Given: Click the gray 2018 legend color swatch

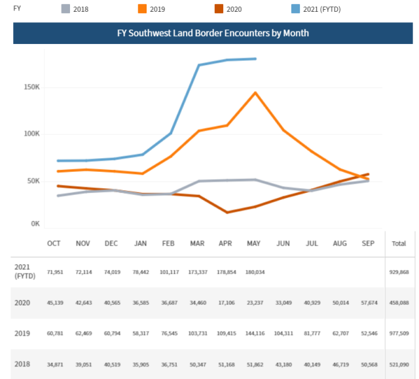Looking at the screenshot, I should coord(67,9).
